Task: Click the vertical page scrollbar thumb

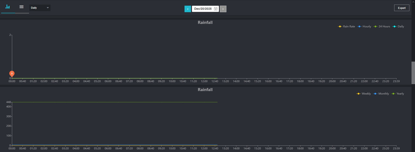Action: 413,73
